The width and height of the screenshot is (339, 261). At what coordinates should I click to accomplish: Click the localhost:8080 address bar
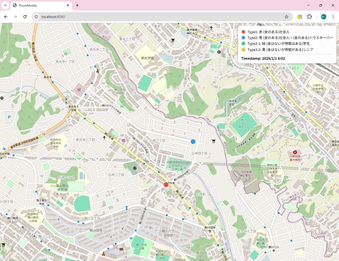tap(159, 17)
